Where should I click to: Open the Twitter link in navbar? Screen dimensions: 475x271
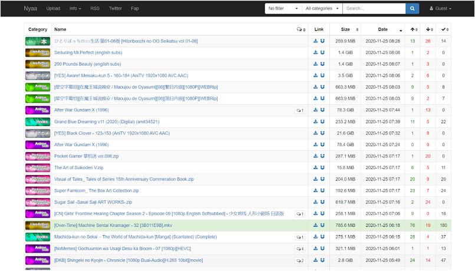point(116,8)
